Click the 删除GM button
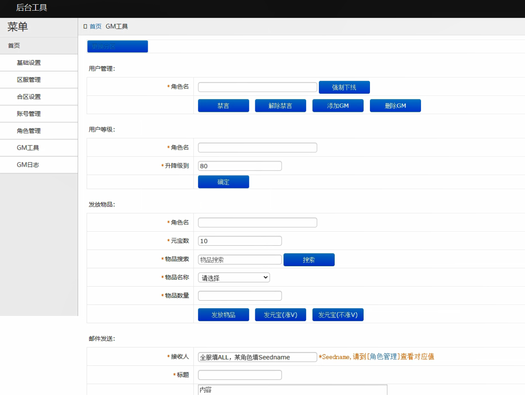The width and height of the screenshot is (525, 395). [x=395, y=105]
